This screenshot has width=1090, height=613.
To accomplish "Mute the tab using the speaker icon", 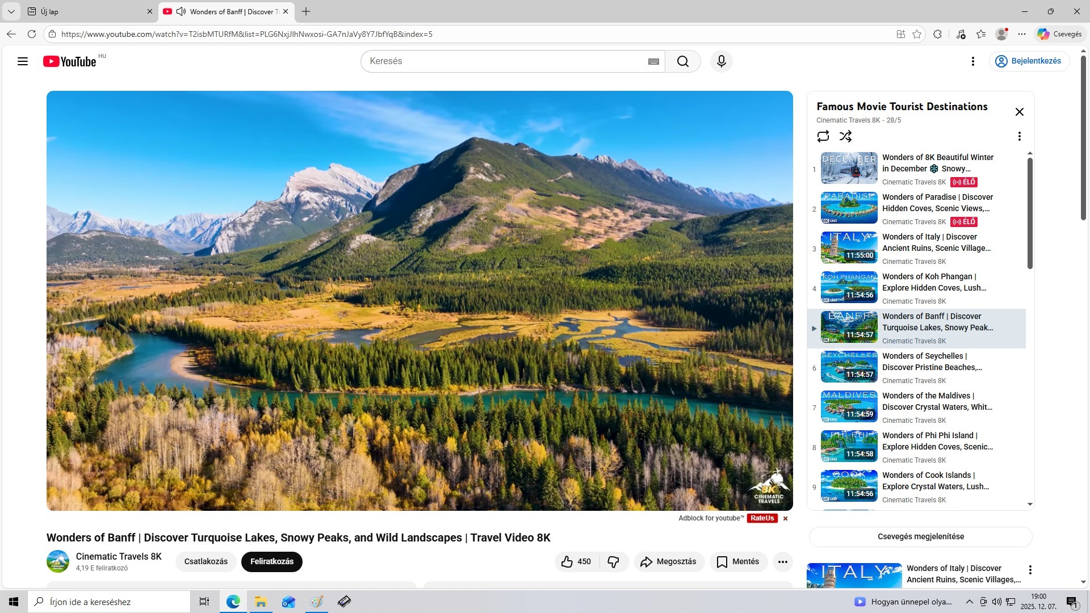I will pos(181,11).
